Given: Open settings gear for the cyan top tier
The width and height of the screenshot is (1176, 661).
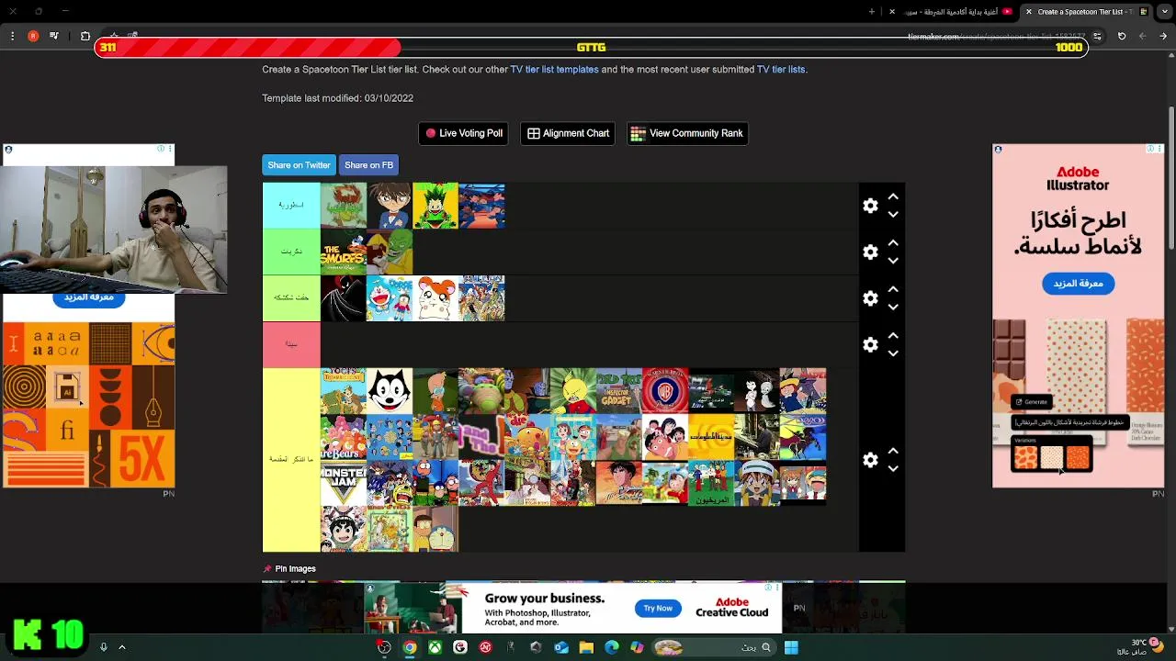Looking at the screenshot, I should coord(870,206).
